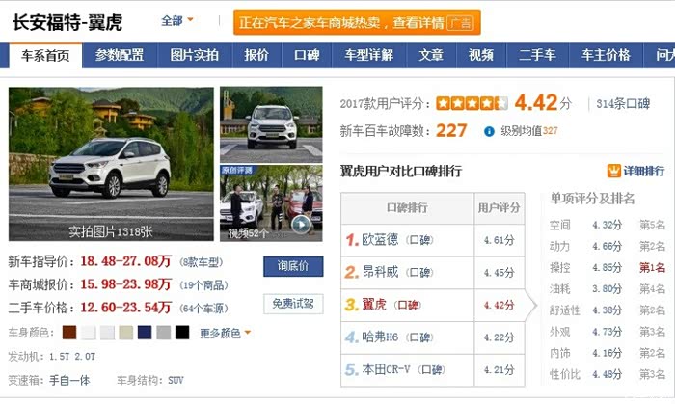Click the 15.98-23.98万 mall price
The image size is (675, 404).
[x=125, y=284]
